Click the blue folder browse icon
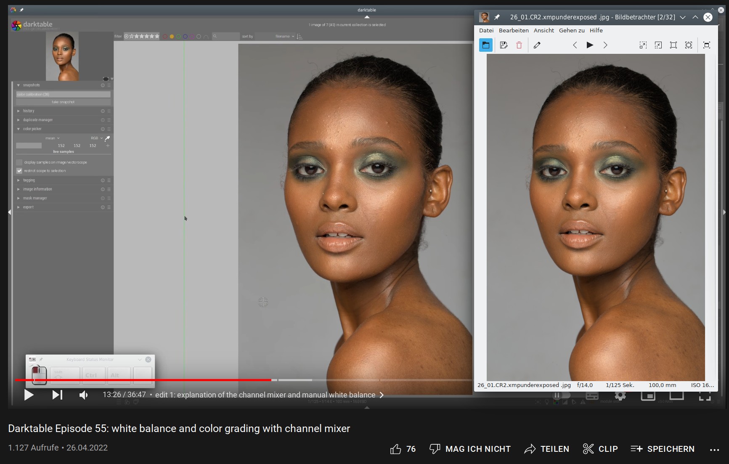This screenshot has height=464, width=729. pos(486,45)
